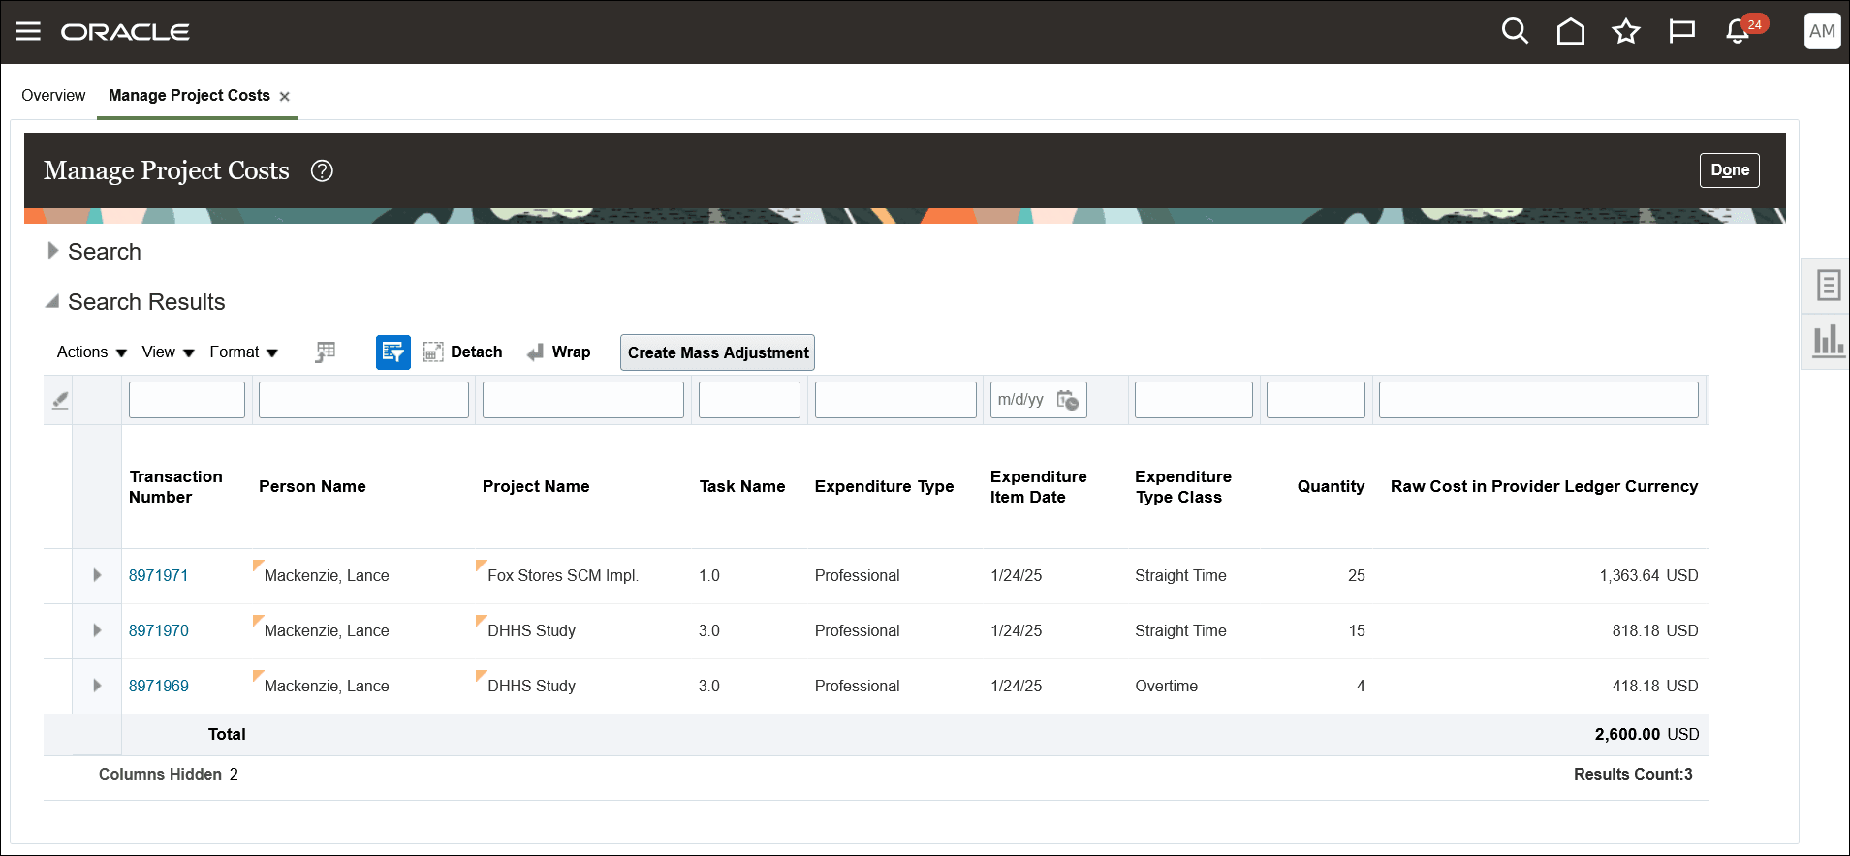Screen dimensions: 1850x856
Task: Click the Quantity filter field
Action: coord(1316,400)
